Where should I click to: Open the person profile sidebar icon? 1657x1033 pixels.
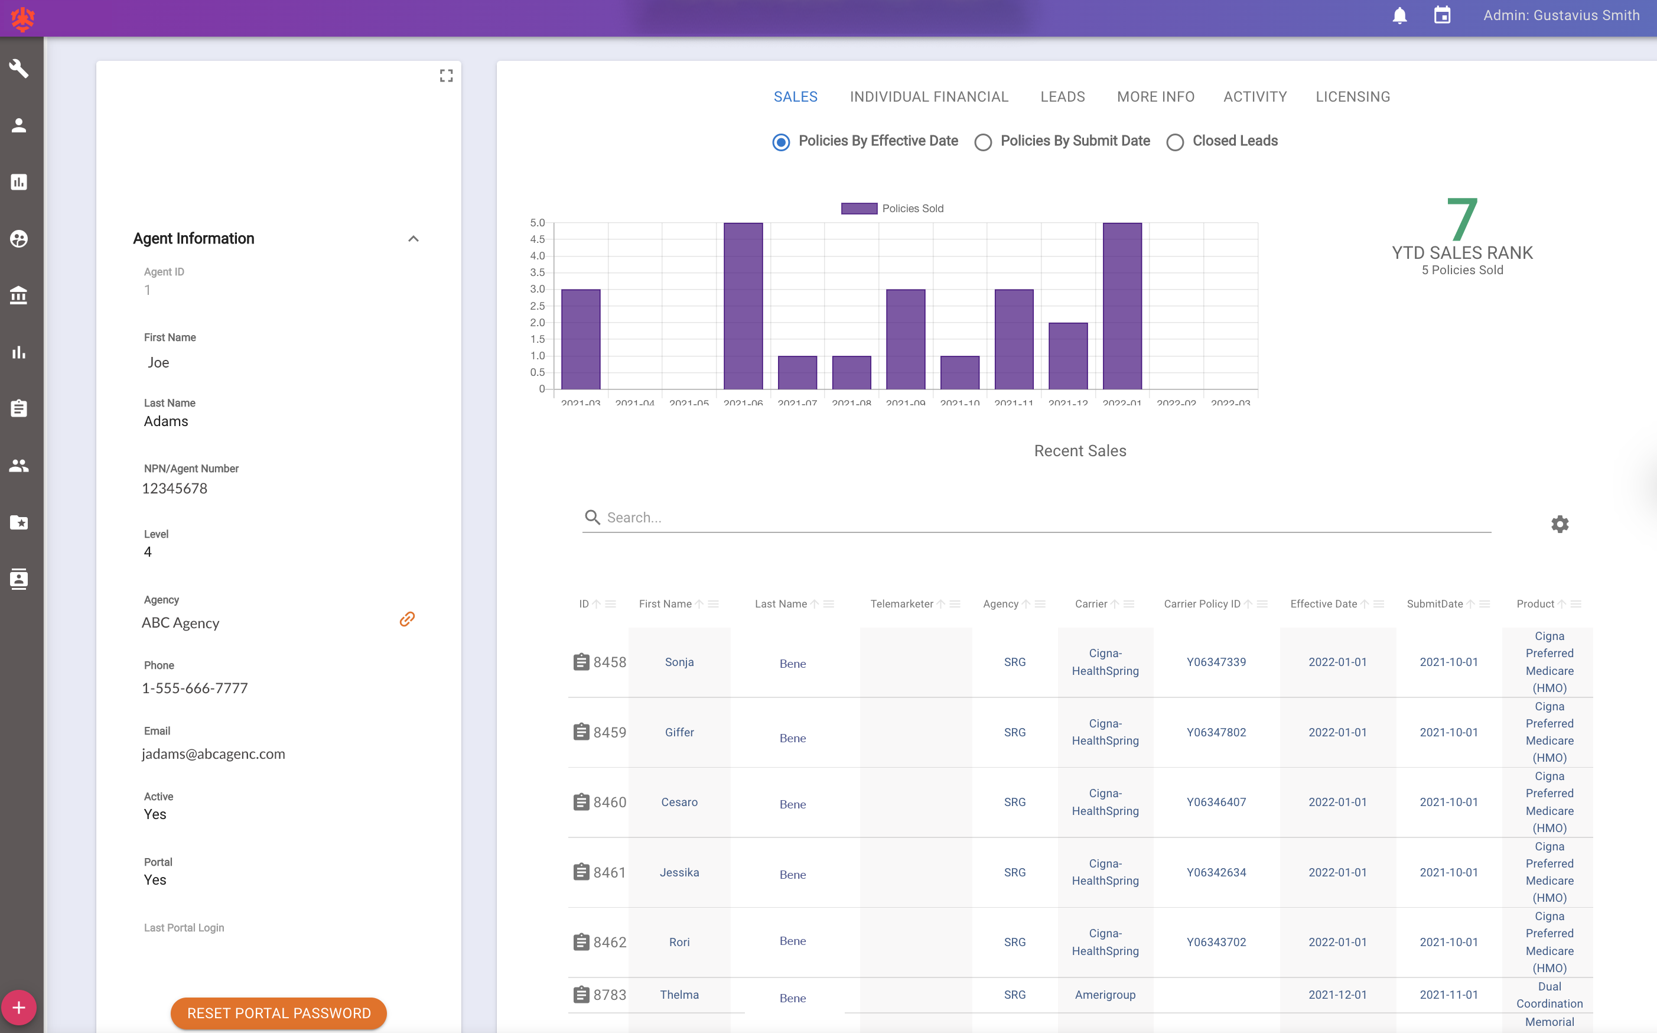(19, 125)
